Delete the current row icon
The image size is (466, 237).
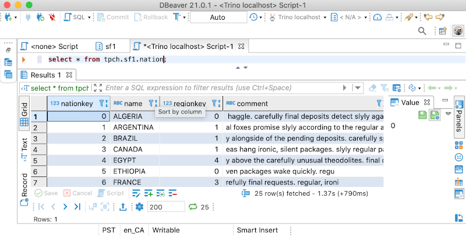point(172,193)
